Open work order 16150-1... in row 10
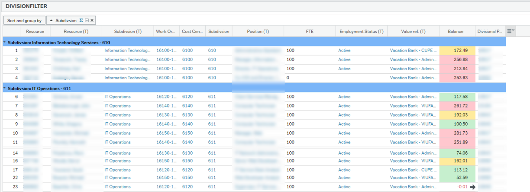This screenshot has height=192, width=530. tap(166, 133)
